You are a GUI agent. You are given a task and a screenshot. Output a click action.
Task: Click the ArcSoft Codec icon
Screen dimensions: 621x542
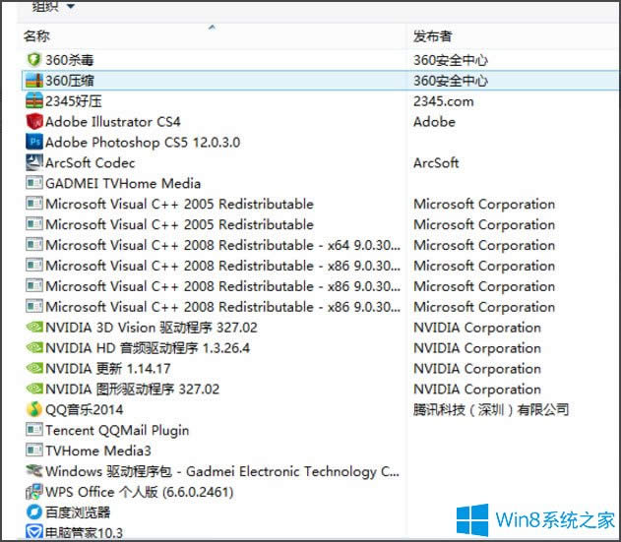[33, 163]
